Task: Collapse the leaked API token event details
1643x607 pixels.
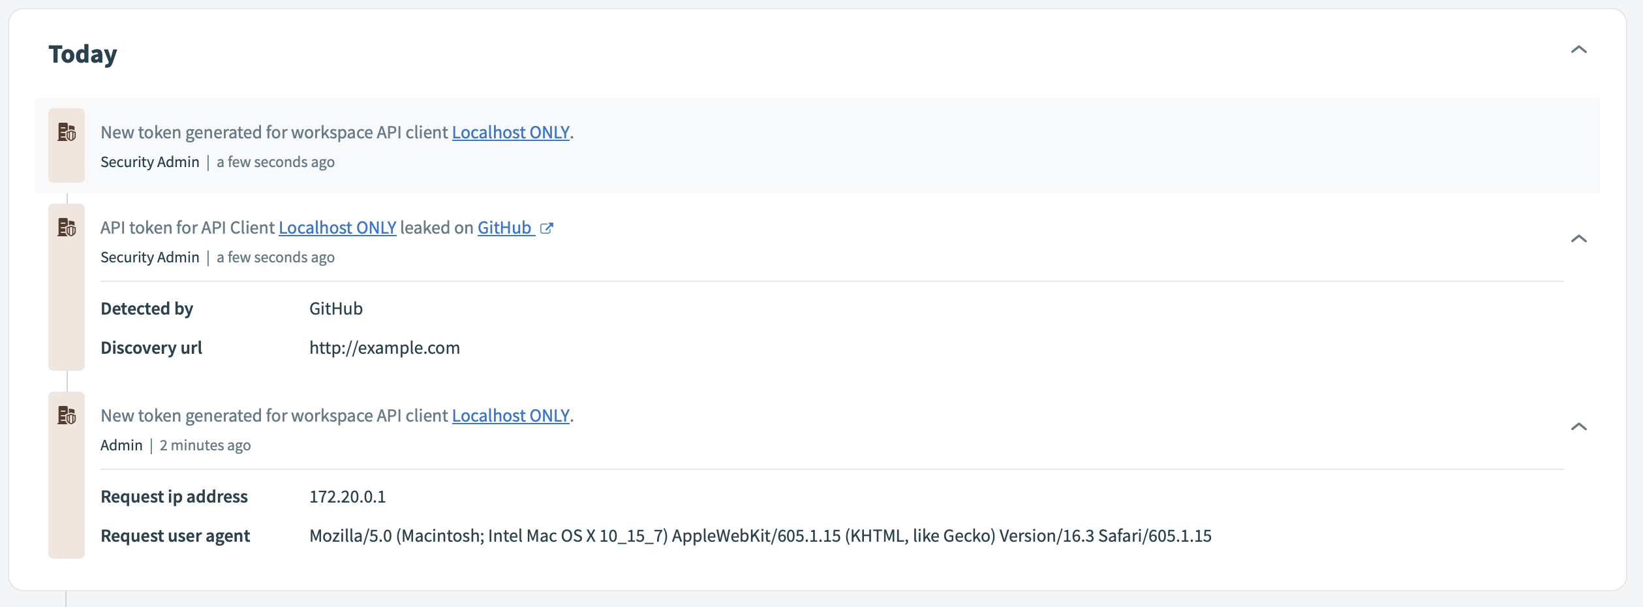Action: click(x=1578, y=239)
